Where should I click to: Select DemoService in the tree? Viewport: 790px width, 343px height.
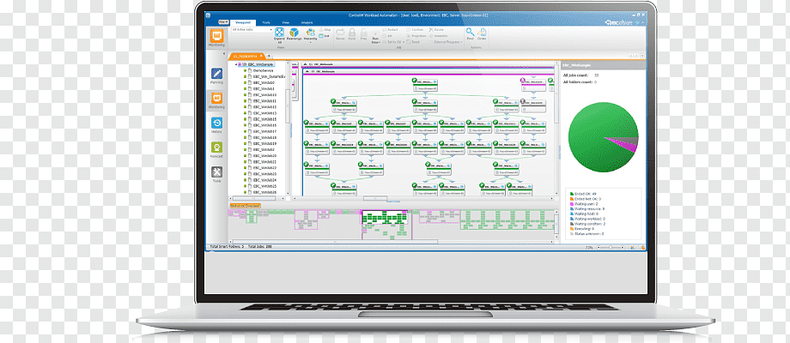coord(262,70)
